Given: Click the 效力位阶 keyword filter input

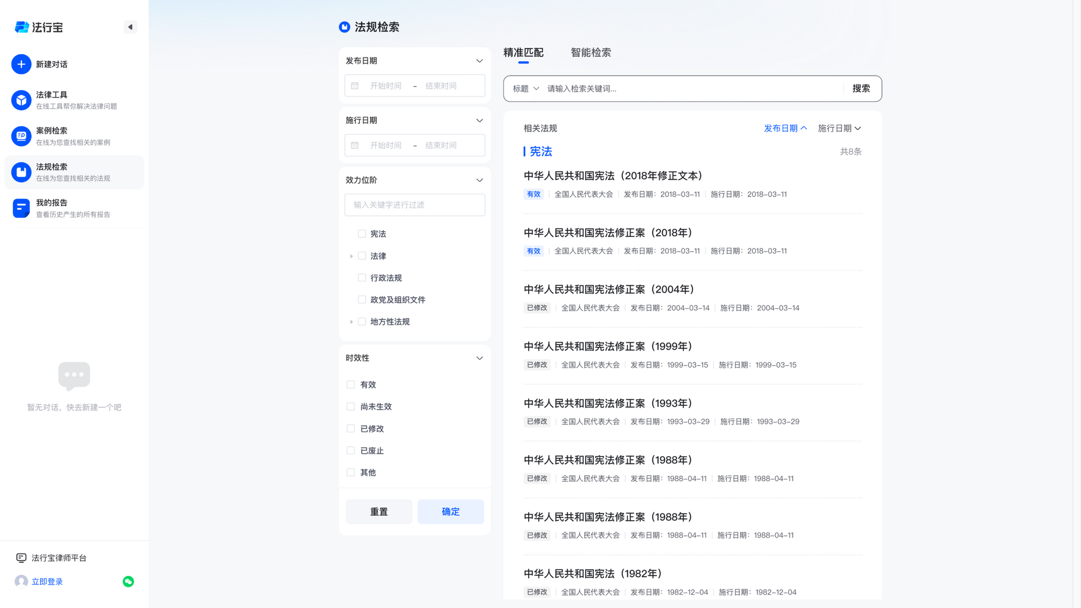Looking at the screenshot, I should pyautogui.click(x=415, y=205).
